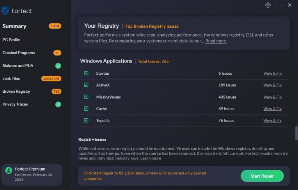Open the Junk Files section

click(11, 78)
